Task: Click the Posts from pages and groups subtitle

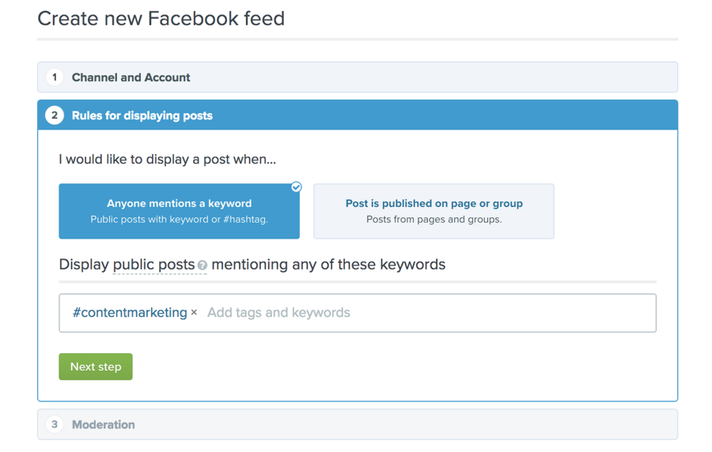Action: click(x=434, y=220)
